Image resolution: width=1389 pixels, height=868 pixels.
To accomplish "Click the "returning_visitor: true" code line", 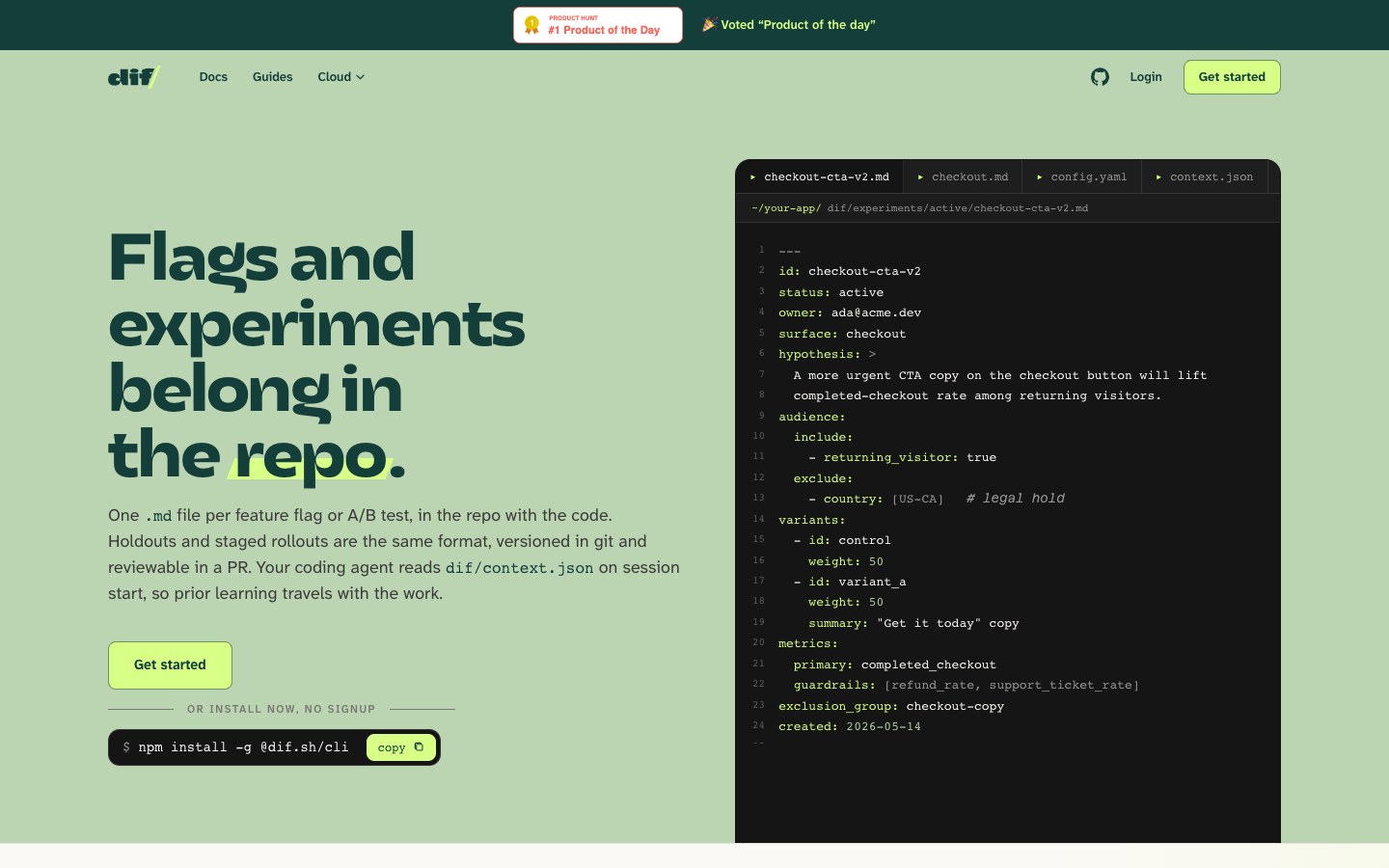I will tap(902, 457).
